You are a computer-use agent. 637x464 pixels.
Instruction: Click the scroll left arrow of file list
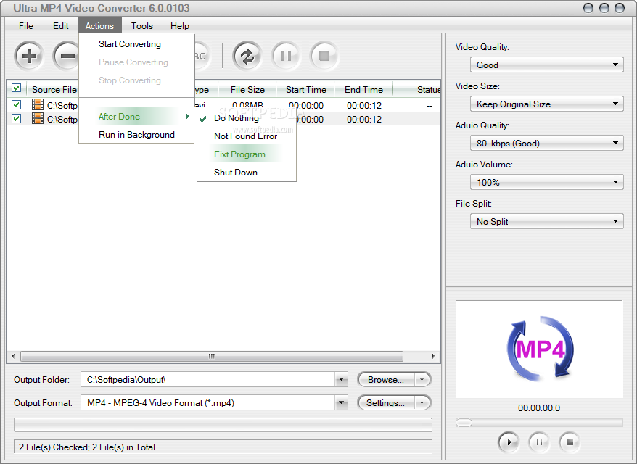click(13, 356)
